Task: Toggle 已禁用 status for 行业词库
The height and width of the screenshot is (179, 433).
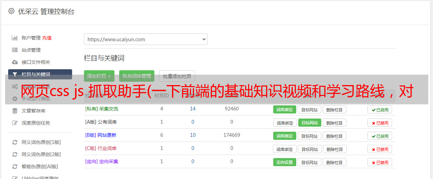Action: point(380,149)
